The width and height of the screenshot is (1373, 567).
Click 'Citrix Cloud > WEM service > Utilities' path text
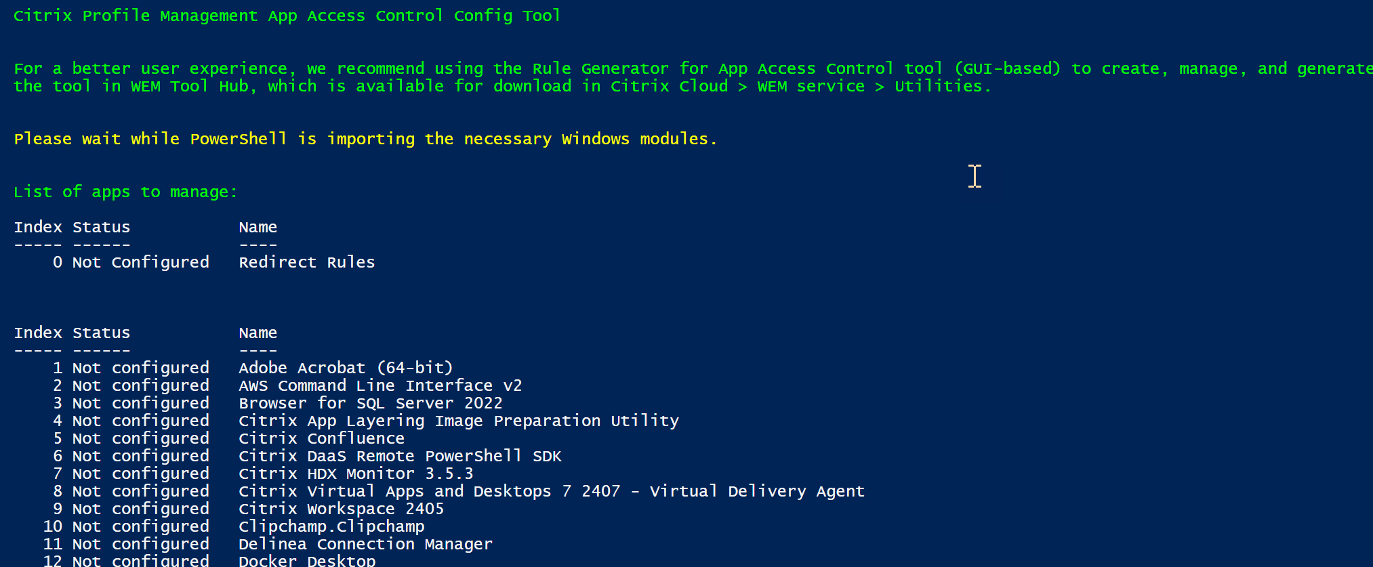click(800, 86)
